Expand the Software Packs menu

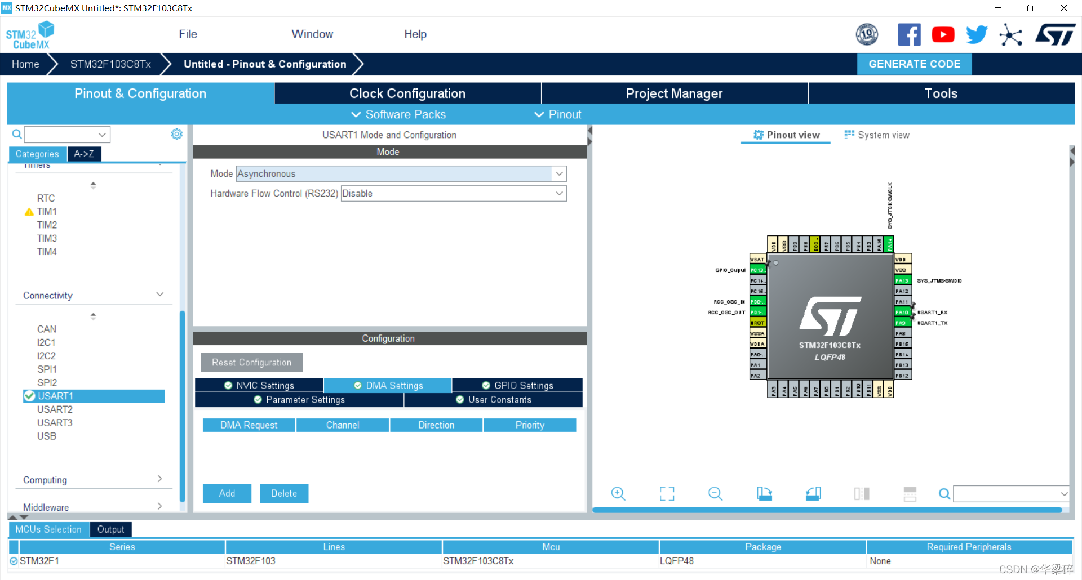tap(398, 114)
